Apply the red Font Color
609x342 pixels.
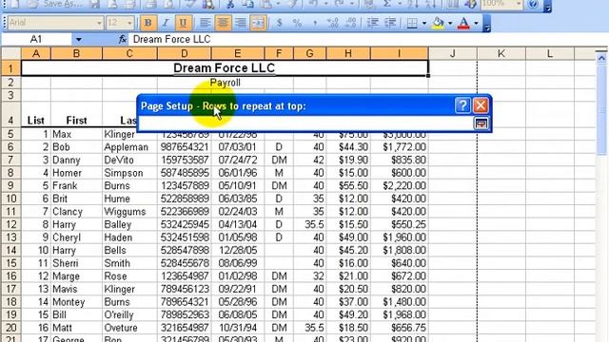(463, 23)
